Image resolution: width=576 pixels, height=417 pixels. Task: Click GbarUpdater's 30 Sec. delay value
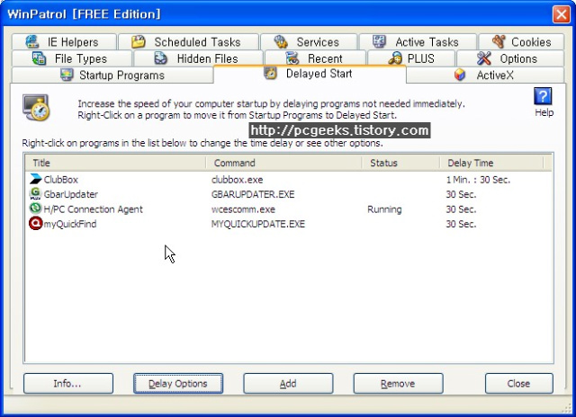click(461, 194)
